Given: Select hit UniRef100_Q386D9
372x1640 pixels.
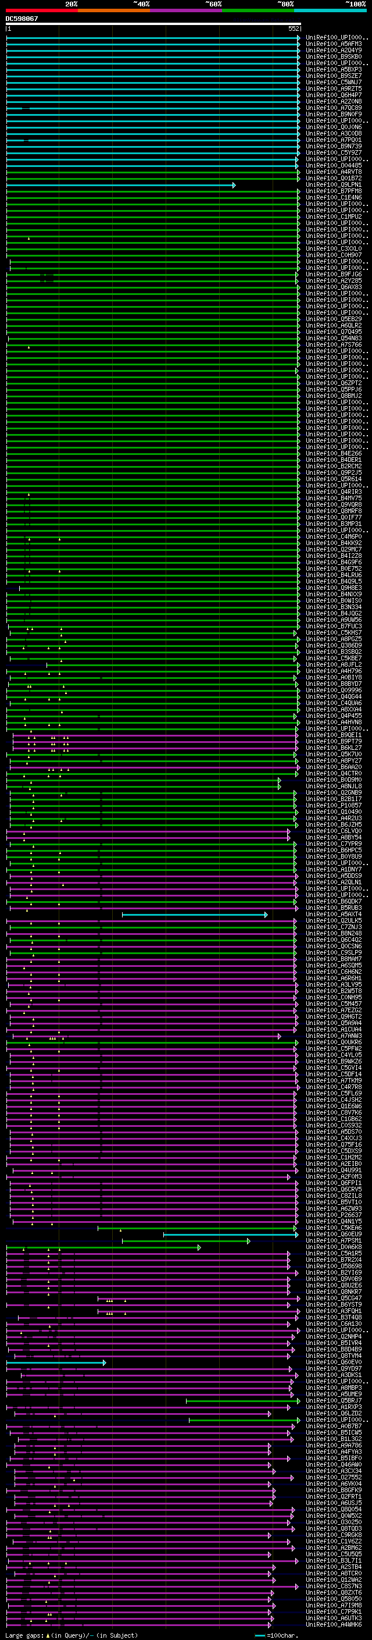Looking at the screenshot, I should coord(334,646).
